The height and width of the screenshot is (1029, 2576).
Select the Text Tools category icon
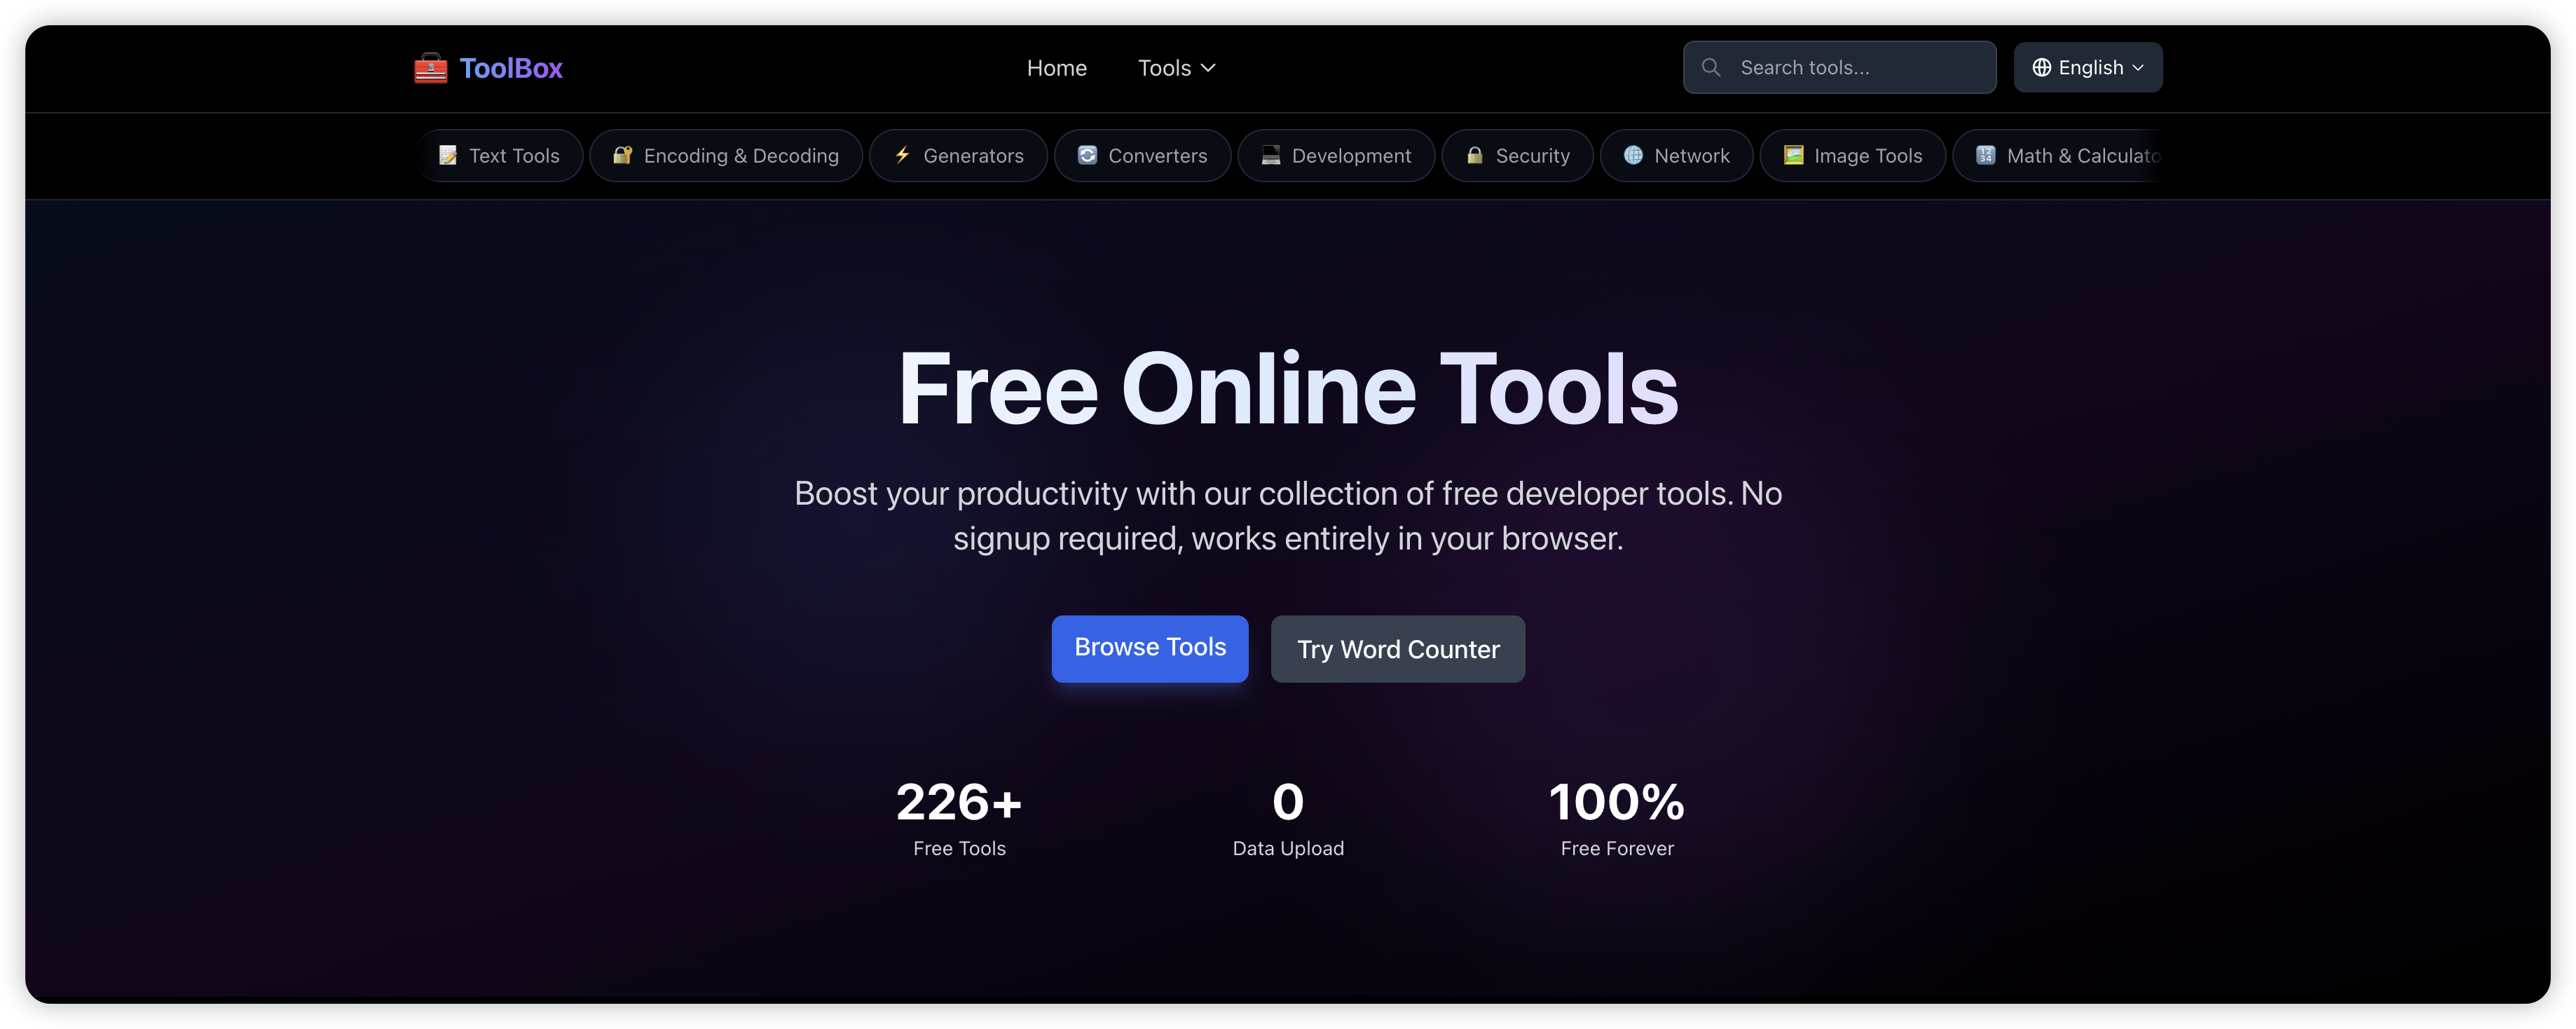[447, 155]
